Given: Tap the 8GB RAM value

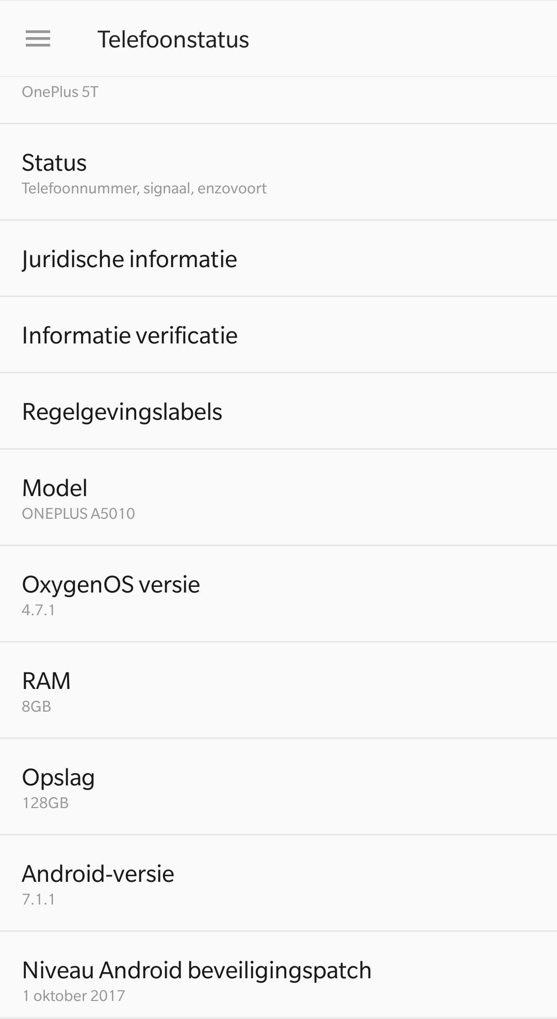Looking at the screenshot, I should click(x=36, y=706).
